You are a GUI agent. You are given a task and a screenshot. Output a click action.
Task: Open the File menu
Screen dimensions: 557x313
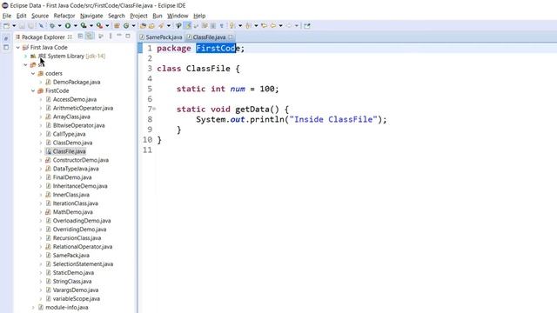(x=7, y=16)
